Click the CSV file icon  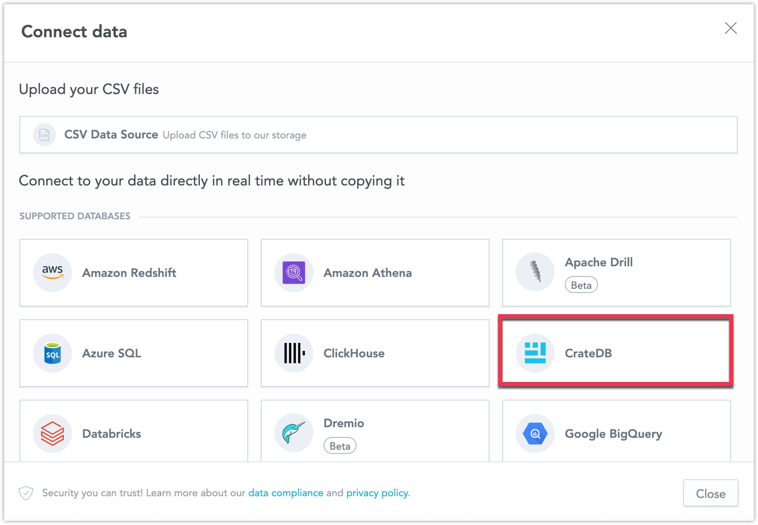coord(44,135)
